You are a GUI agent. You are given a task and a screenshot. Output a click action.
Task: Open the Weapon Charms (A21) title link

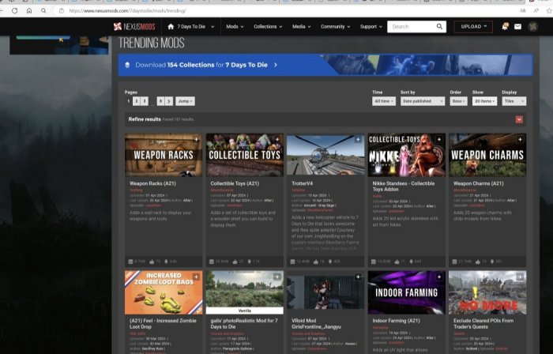coord(478,183)
